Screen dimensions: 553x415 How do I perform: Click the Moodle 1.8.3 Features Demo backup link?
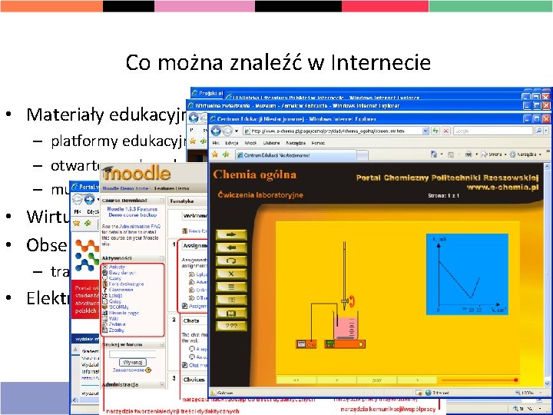[132, 212]
